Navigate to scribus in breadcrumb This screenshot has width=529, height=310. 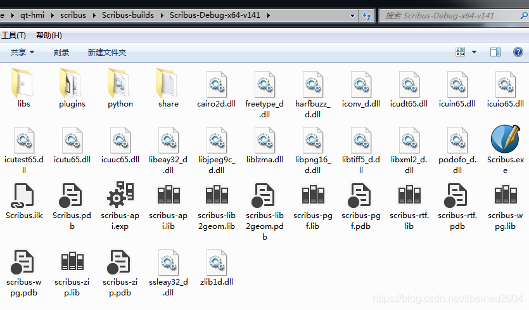coord(73,15)
